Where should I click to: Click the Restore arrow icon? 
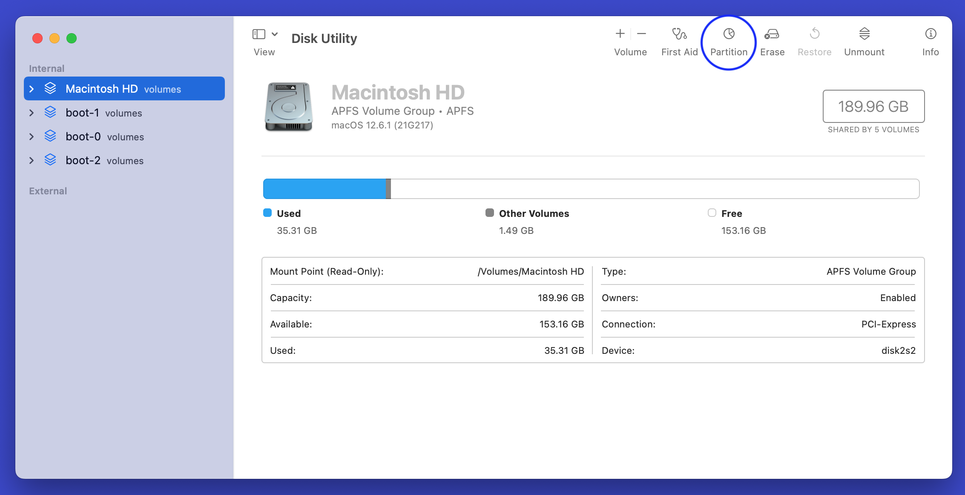815,34
